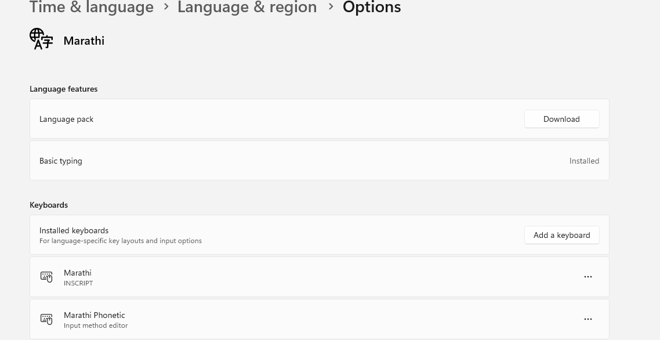Viewport: 660px width, 340px height.
Task: Click the Installed keyboards row
Action: click(320, 234)
